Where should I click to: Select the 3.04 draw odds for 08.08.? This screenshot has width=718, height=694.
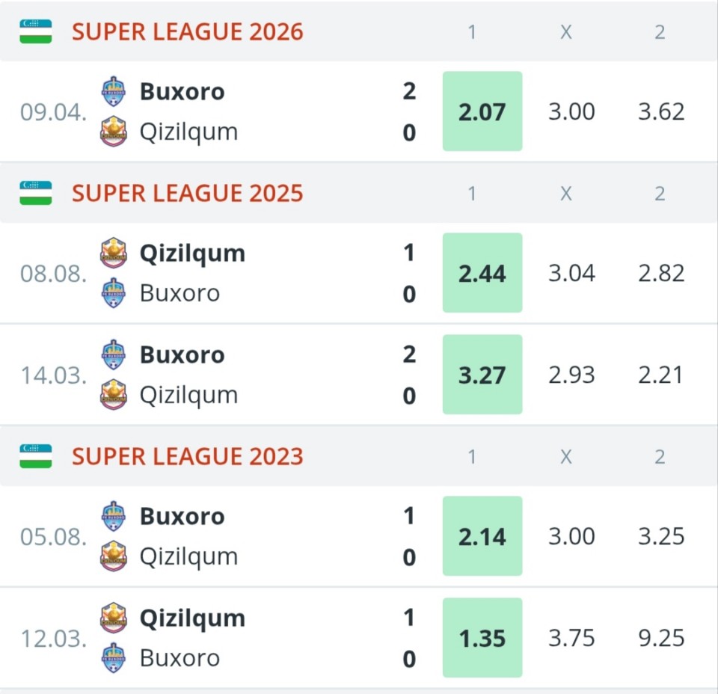(x=571, y=273)
